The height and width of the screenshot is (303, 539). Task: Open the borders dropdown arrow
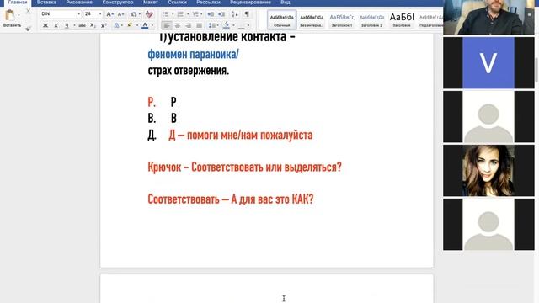coord(248,25)
